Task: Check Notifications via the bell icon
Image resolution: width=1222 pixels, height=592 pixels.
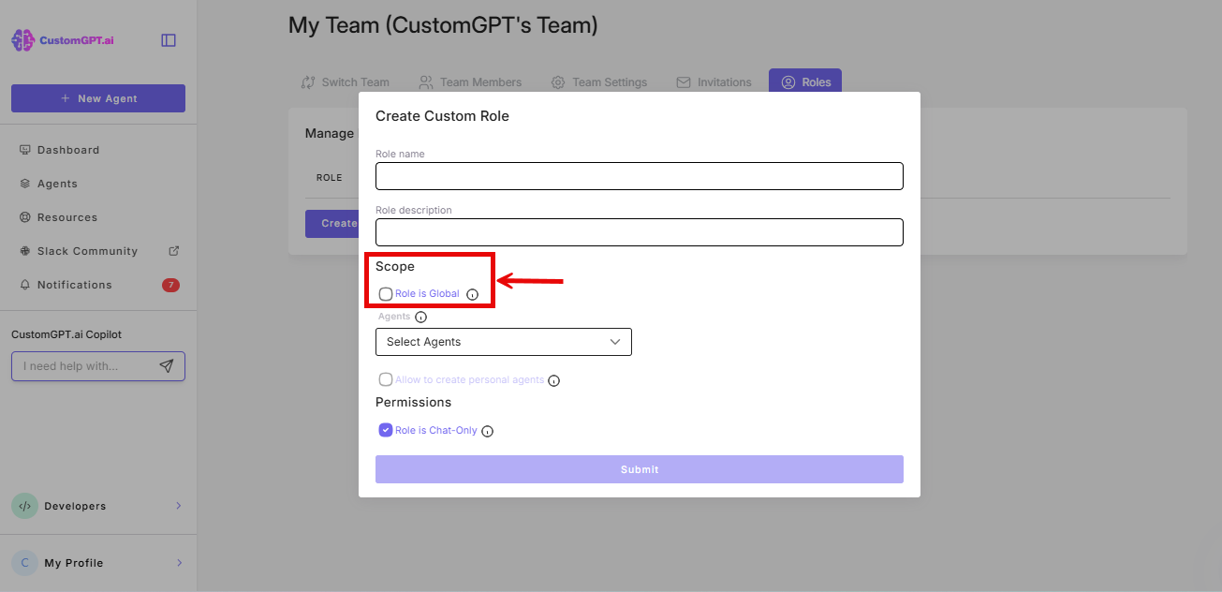Action: click(72, 284)
